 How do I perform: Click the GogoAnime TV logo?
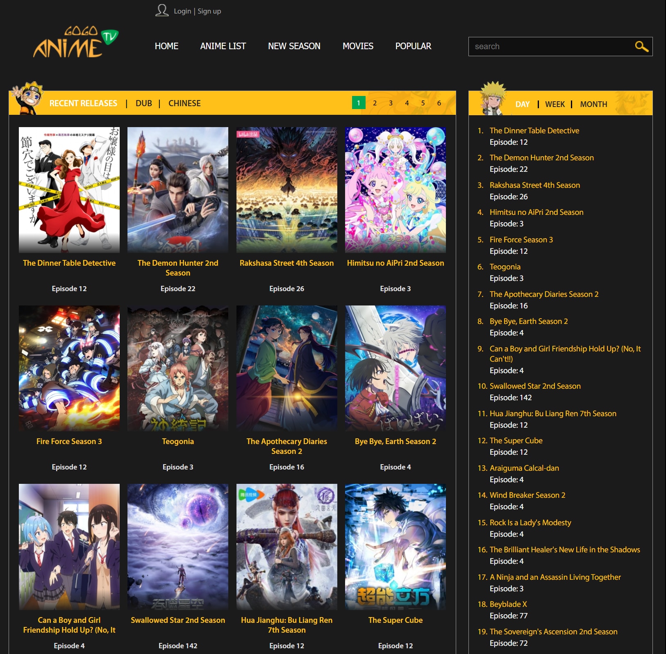click(76, 42)
